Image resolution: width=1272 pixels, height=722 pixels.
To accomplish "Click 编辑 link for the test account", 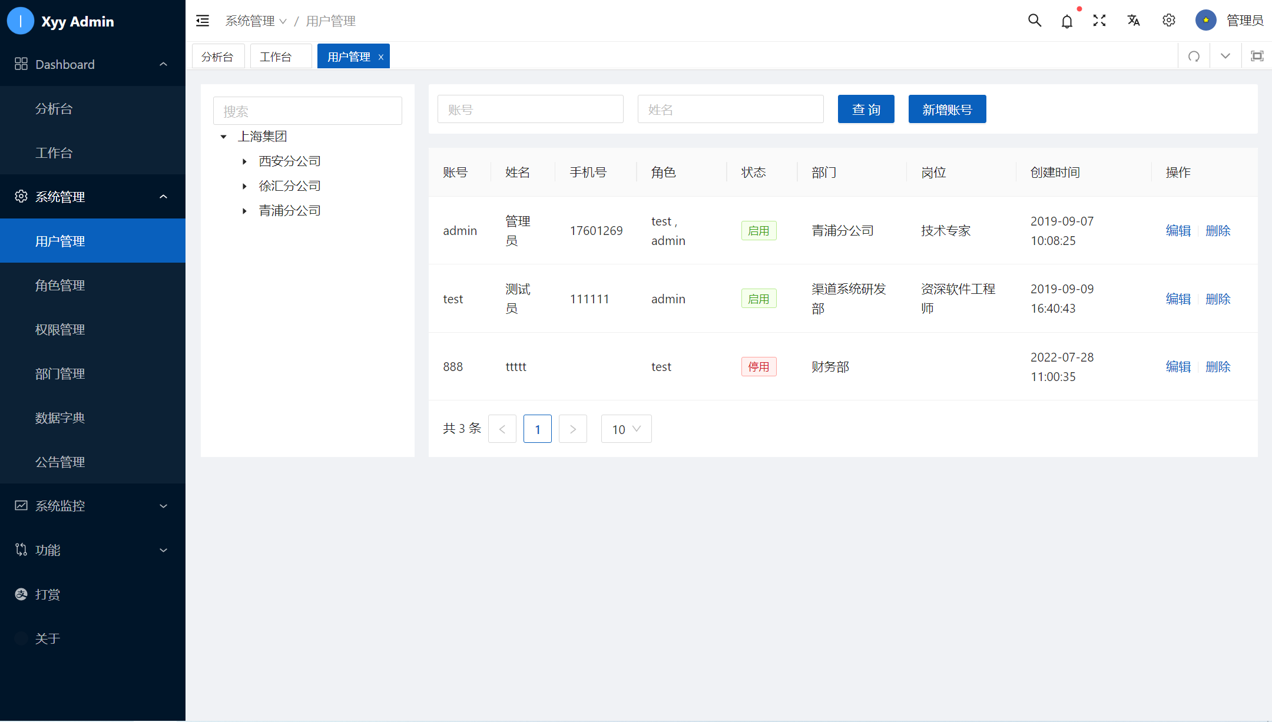I will [x=1178, y=299].
